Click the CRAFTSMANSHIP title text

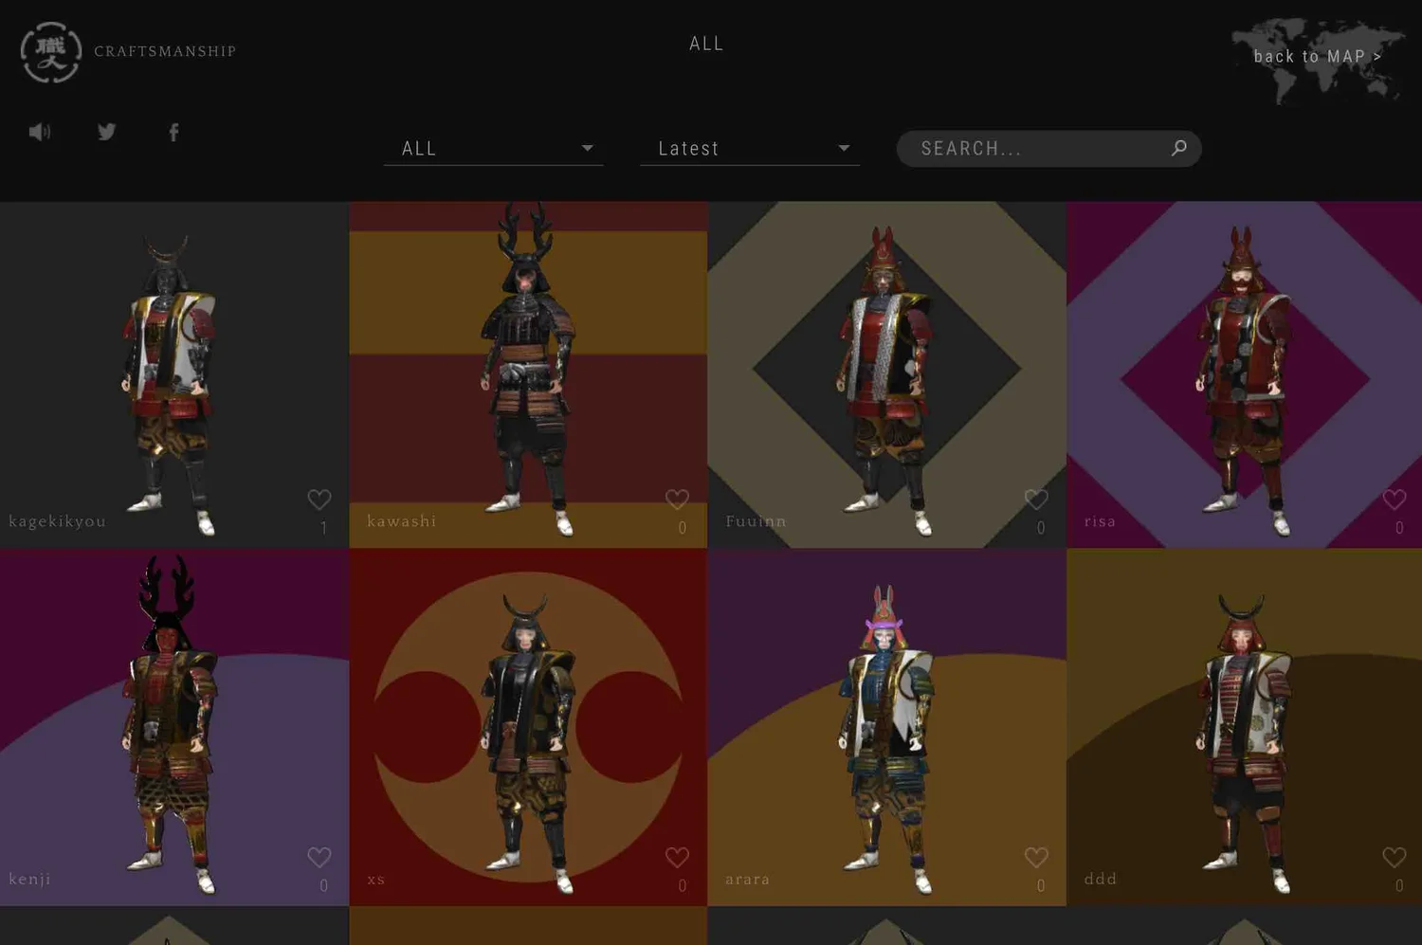[165, 51]
